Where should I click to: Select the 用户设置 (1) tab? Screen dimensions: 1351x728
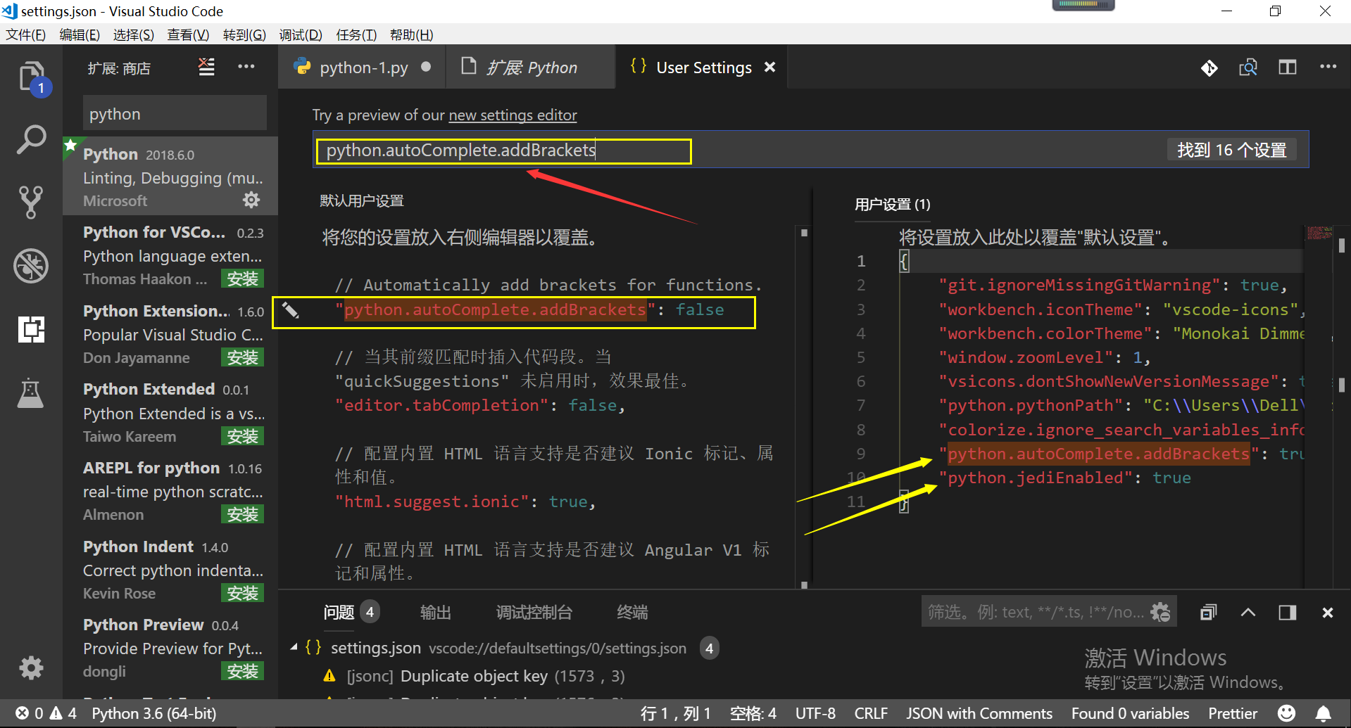(x=892, y=204)
